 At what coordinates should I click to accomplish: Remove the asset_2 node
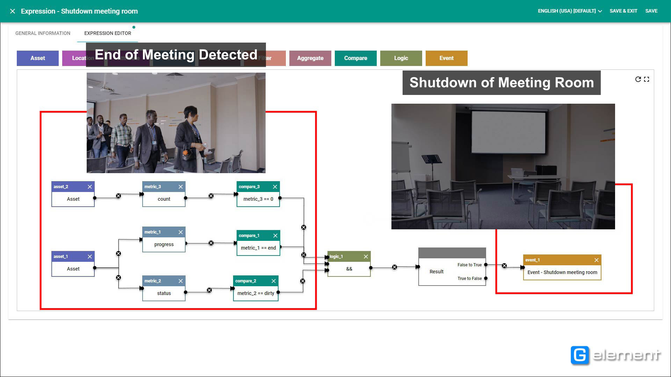[x=90, y=187]
